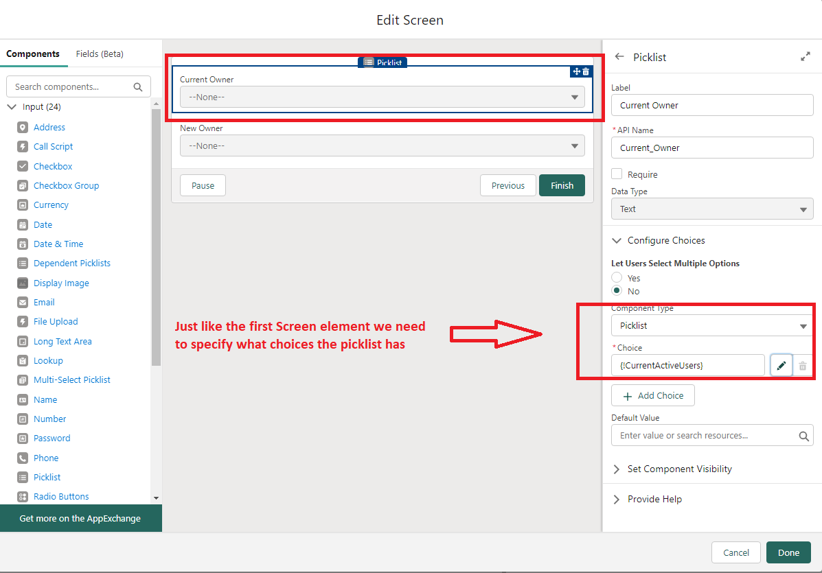Expand the properties panel with the expand icon
Viewport: 822px width, 573px height.
coord(806,57)
